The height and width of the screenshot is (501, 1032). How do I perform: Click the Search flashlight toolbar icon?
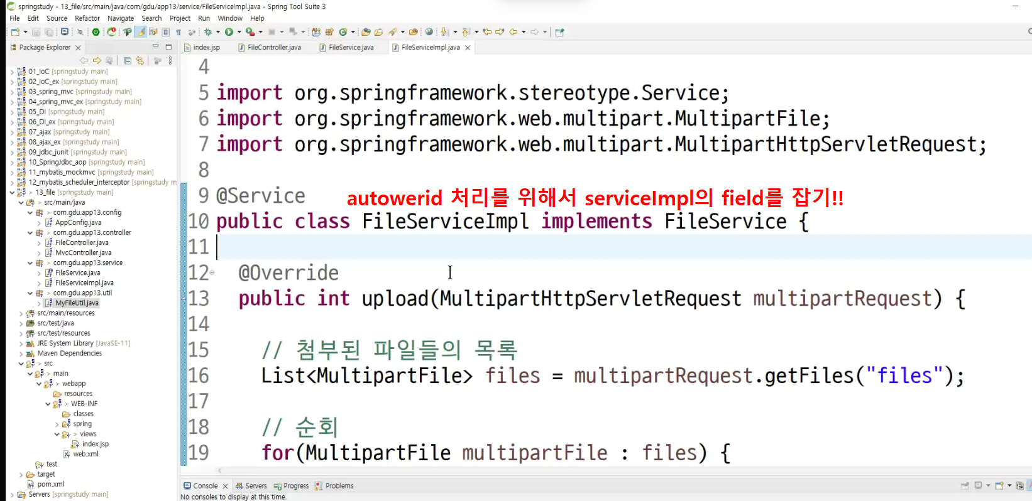(x=393, y=32)
